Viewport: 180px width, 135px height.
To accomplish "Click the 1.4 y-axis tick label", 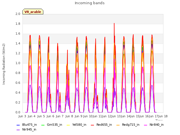I will tap(18, 43).
